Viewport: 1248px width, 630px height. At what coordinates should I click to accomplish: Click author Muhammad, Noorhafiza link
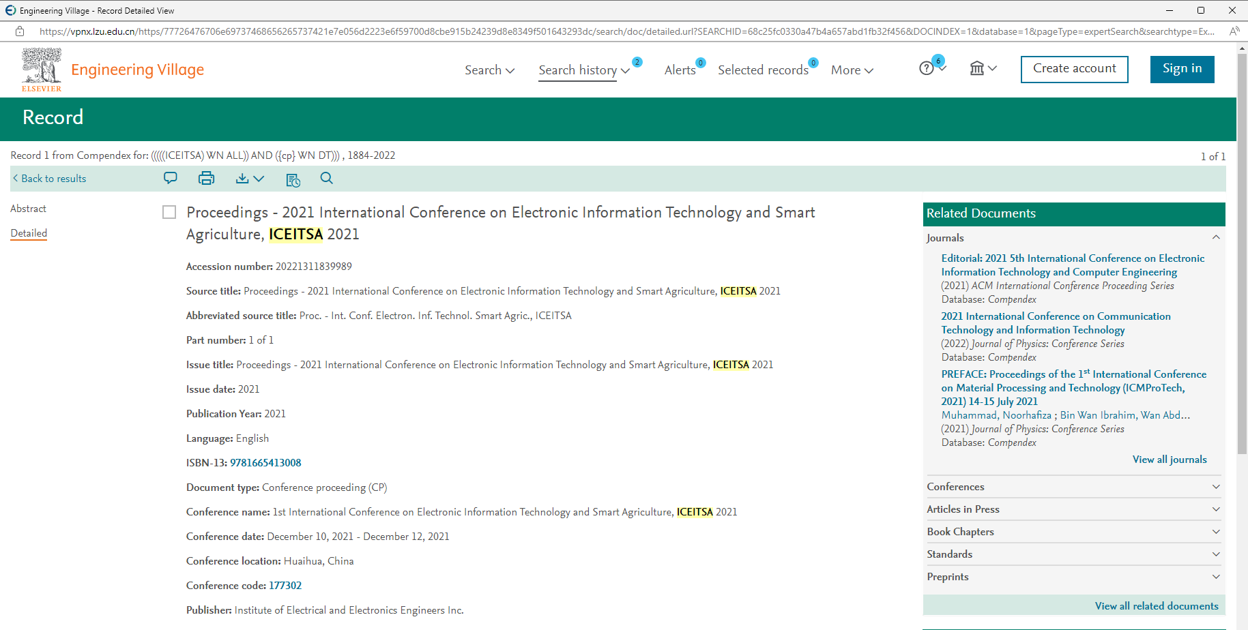tap(997, 415)
